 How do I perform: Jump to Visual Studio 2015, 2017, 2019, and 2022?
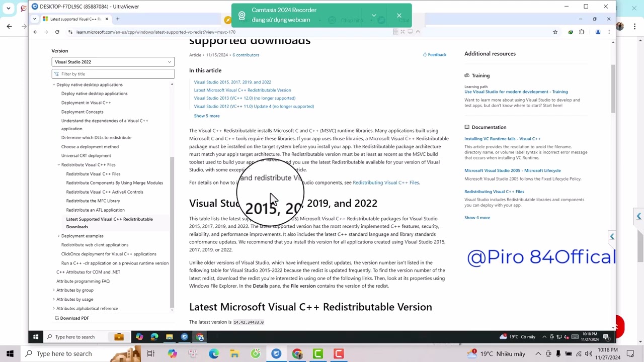pos(232,82)
